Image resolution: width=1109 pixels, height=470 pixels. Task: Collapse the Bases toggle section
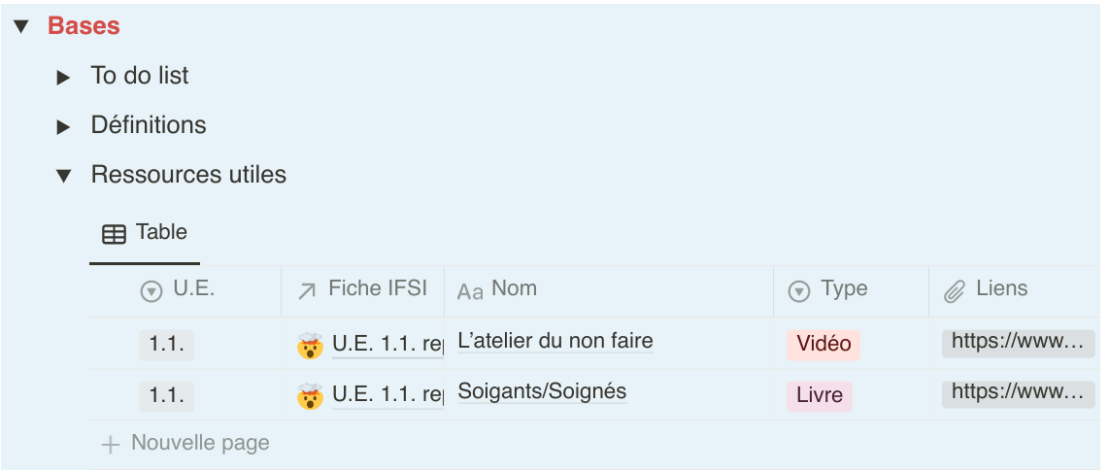21,27
